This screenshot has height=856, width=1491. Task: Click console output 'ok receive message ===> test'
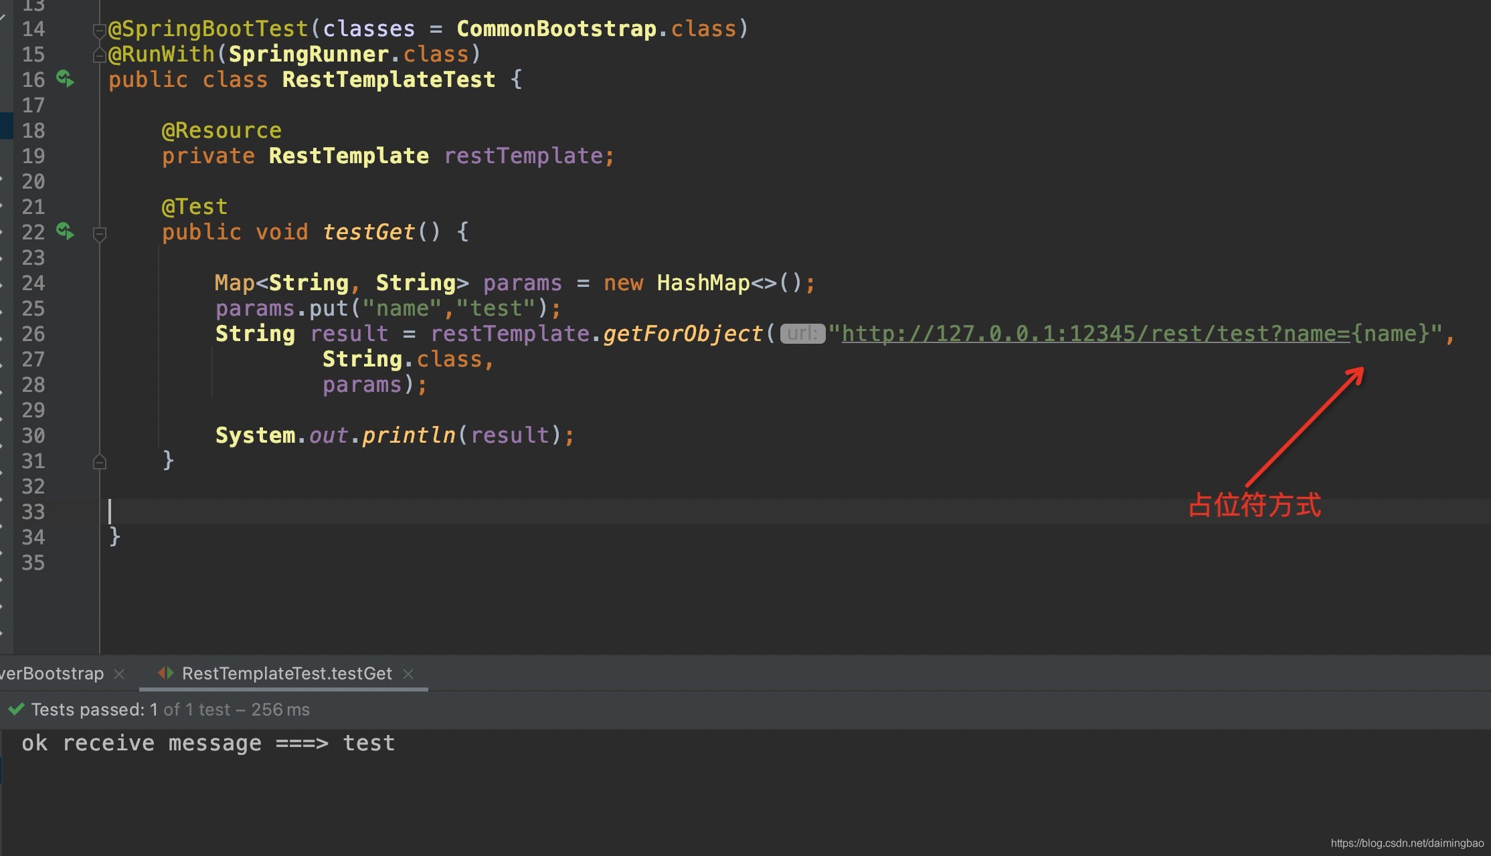pos(208,743)
